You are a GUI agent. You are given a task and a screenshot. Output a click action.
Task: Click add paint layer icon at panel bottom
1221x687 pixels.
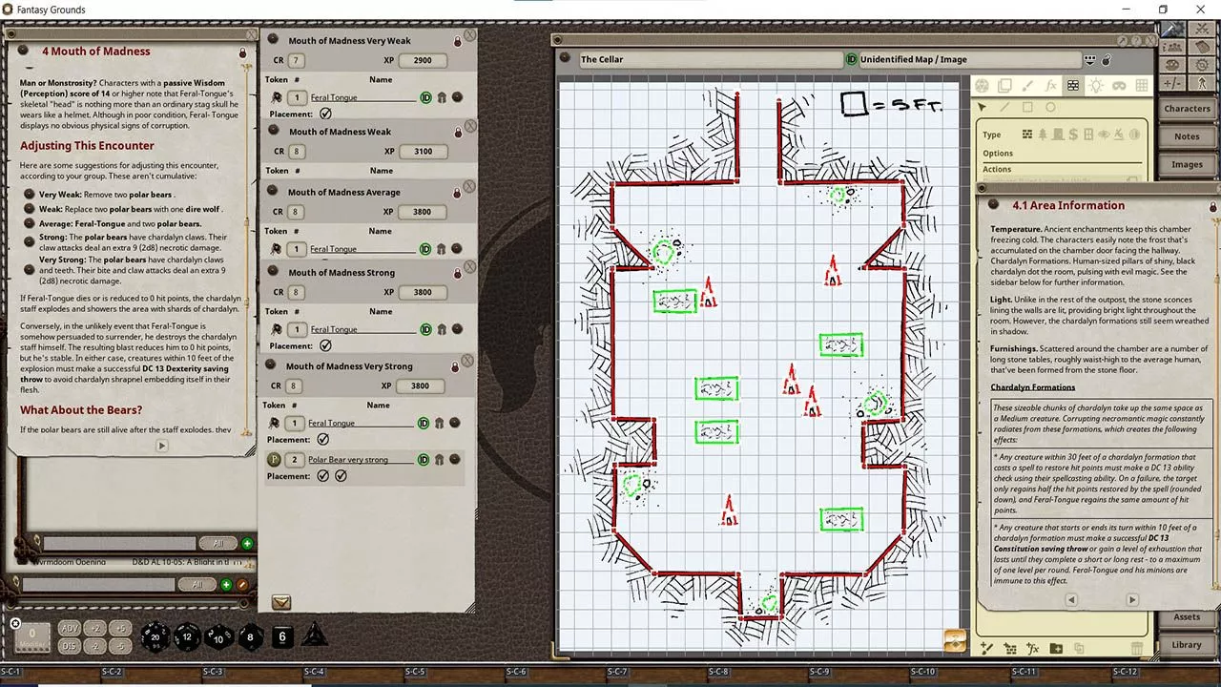coord(987,649)
